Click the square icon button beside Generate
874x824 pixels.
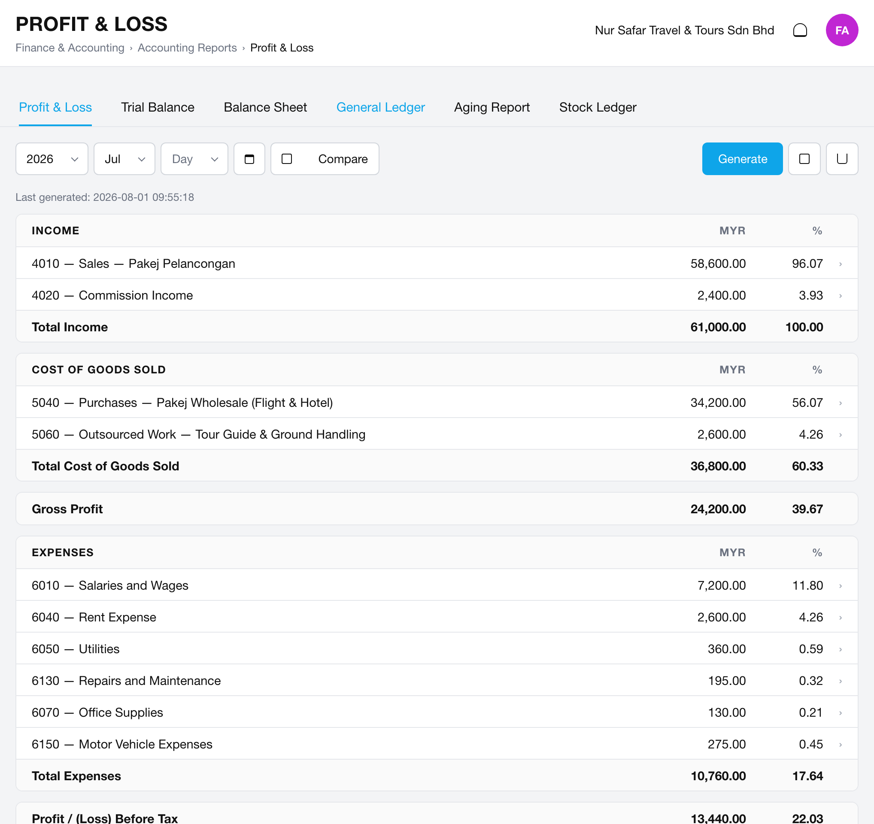coord(804,159)
